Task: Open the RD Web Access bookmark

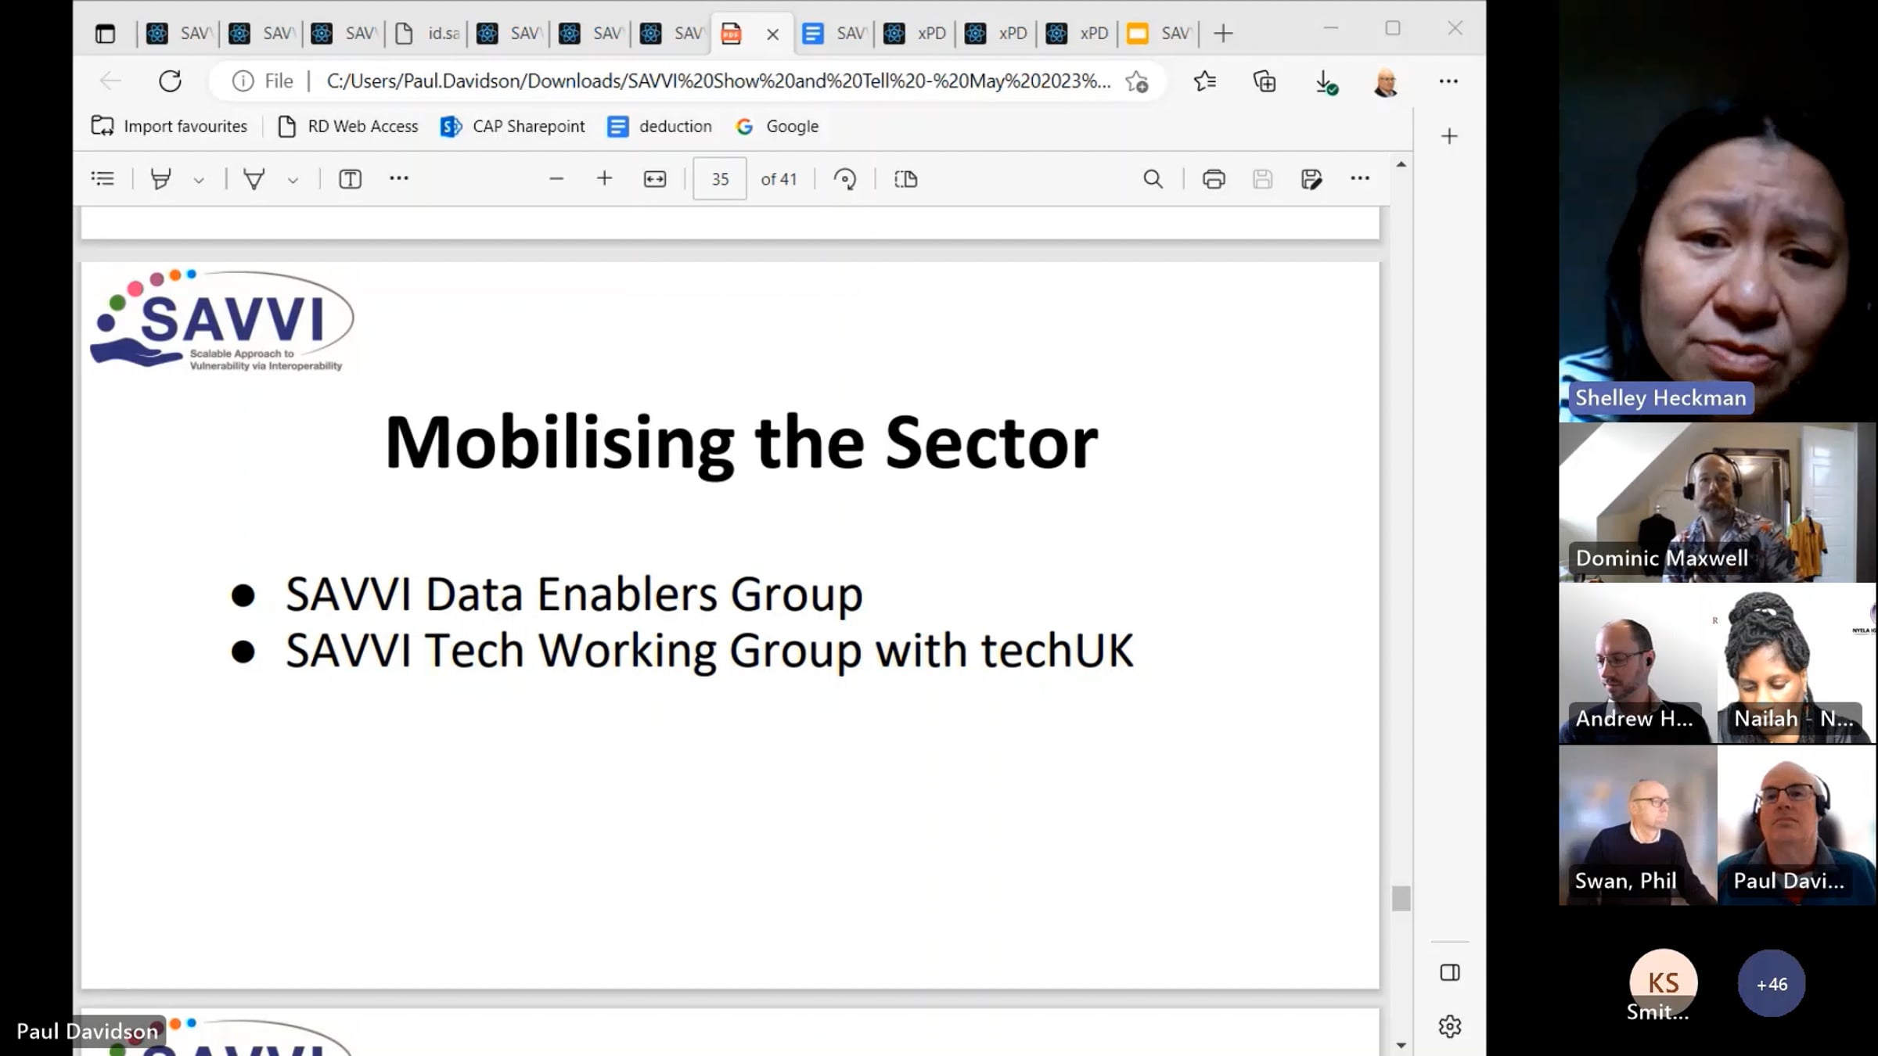Action: click(x=348, y=127)
